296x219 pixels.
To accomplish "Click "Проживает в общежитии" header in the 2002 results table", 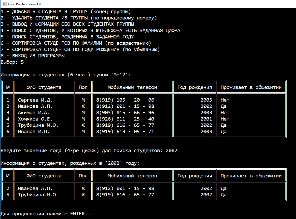I will tap(251, 176).
